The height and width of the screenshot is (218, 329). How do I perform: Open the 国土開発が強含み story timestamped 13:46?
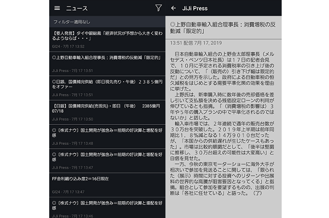point(107,204)
